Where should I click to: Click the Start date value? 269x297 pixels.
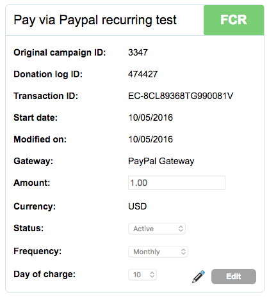pyautogui.click(x=151, y=118)
